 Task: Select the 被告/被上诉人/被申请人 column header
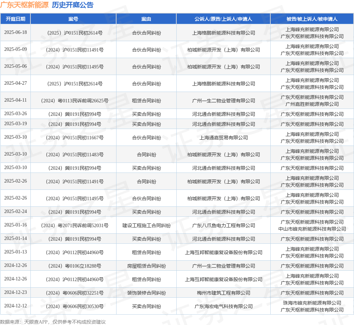(312, 19)
